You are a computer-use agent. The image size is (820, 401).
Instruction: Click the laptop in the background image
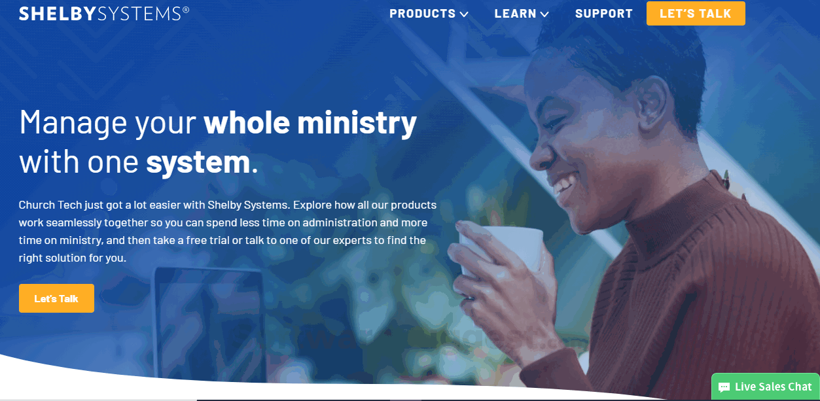coord(209,321)
